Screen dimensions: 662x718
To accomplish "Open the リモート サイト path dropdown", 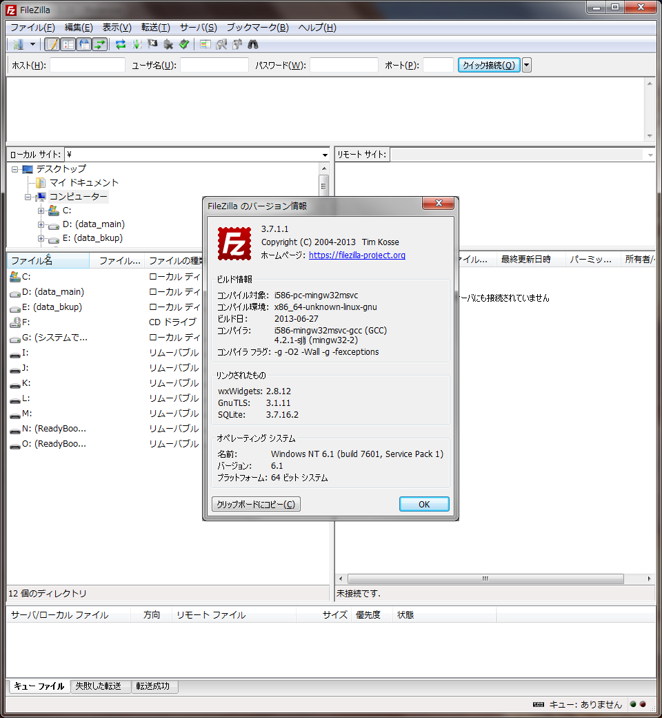I will tap(650, 155).
